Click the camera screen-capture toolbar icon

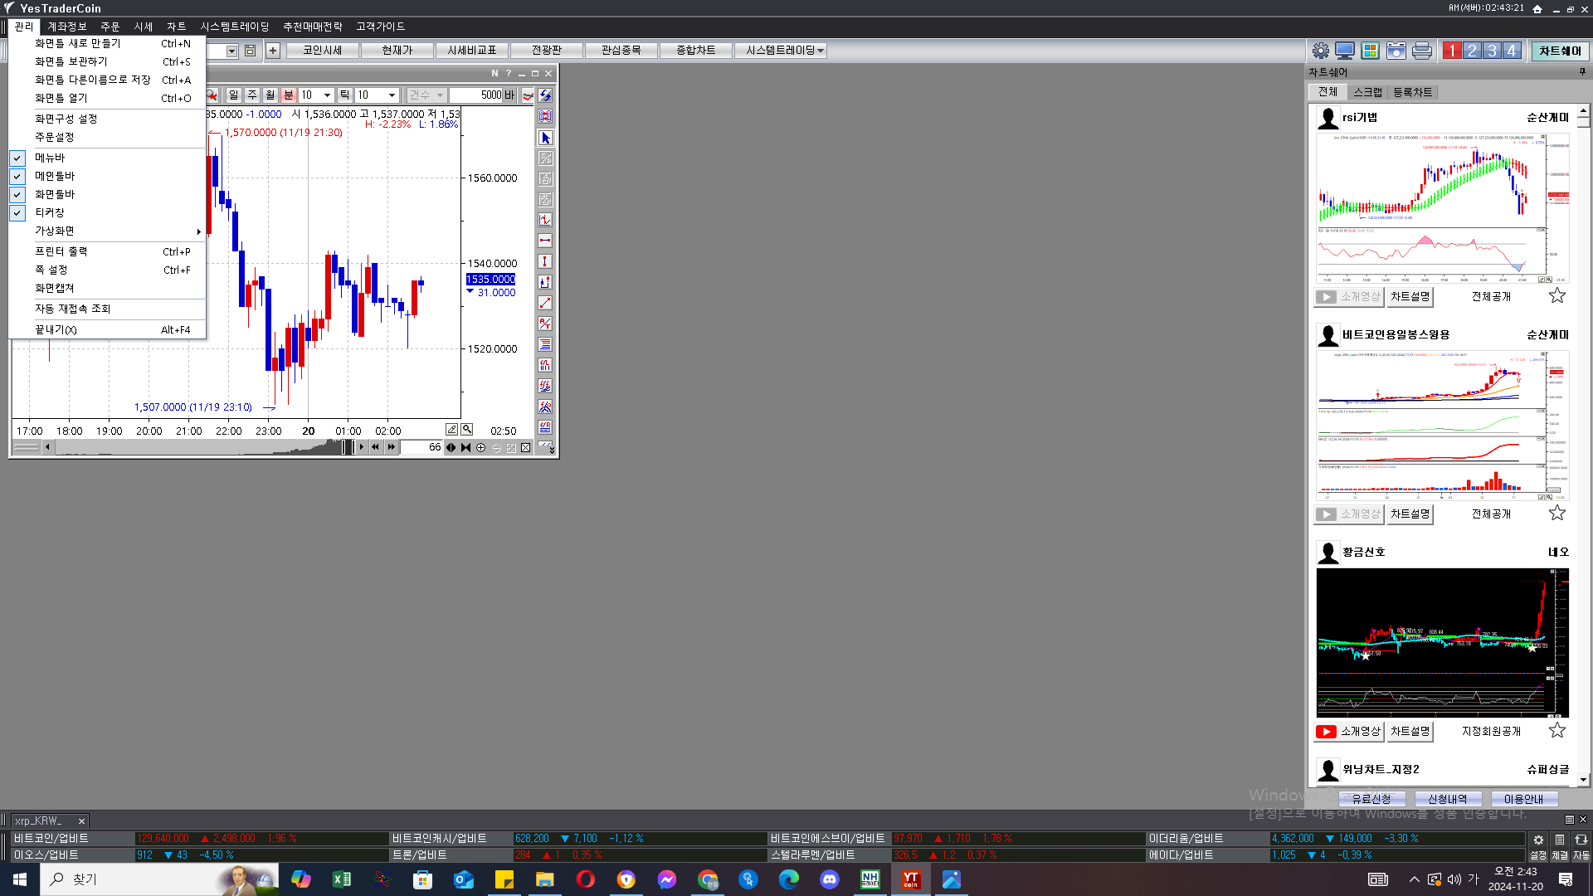click(1396, 51)
